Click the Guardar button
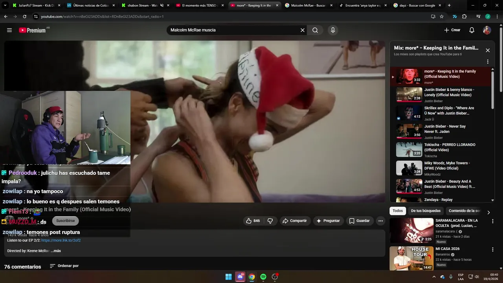The height and width of the screenshot is (283, 503). [x=360, y=221]
